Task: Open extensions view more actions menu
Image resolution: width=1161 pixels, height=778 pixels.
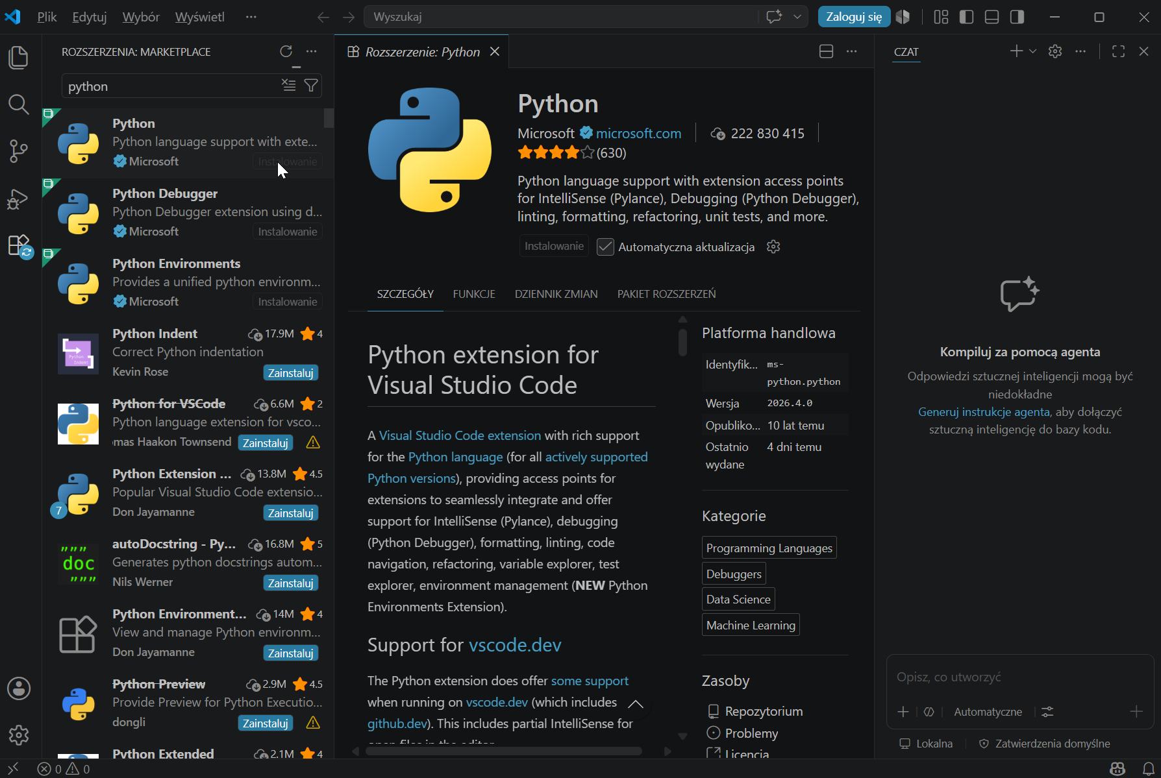Action: coord(312,51)
